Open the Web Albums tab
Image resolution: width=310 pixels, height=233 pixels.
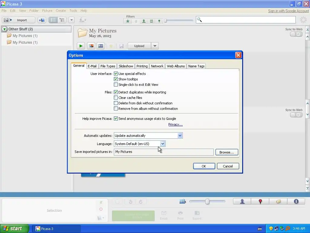[176, 66]
